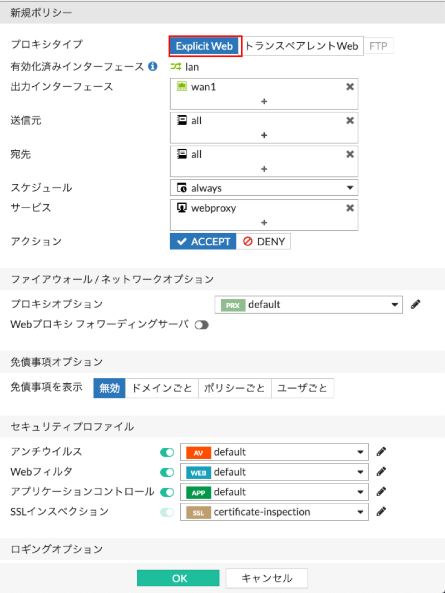Remove all from 送信元 source field
445x593 pixels.
(350, 120)
